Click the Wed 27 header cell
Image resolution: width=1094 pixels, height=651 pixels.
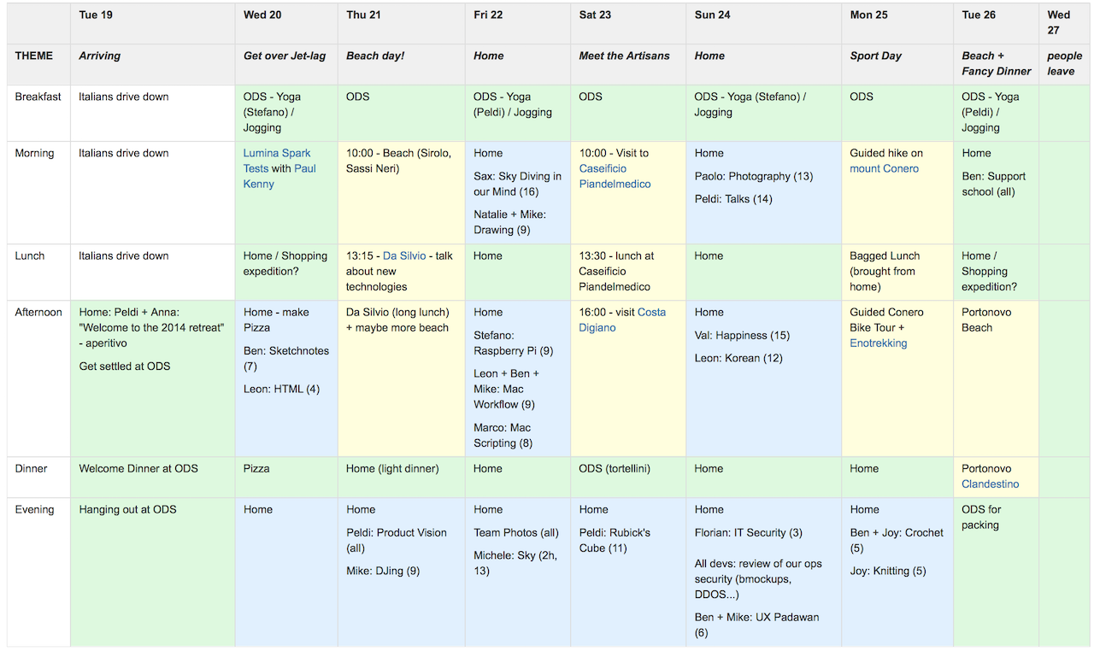tap(1064, 24)
